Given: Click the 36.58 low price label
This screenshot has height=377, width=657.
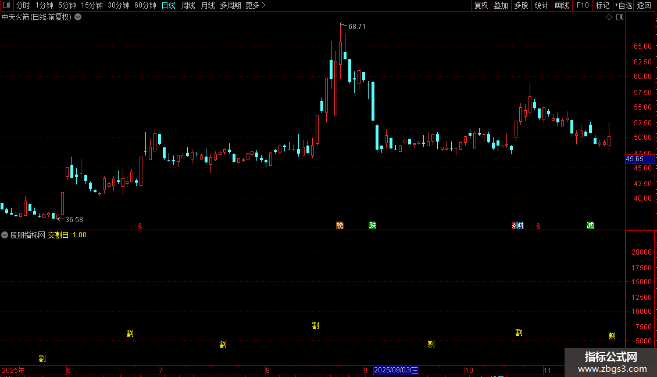Looking at the screenshot, I should (x=74, y=219).
